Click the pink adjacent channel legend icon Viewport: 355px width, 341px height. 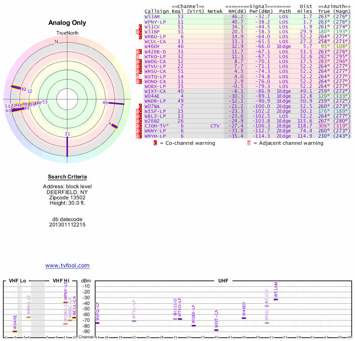(x=249, y=143)
